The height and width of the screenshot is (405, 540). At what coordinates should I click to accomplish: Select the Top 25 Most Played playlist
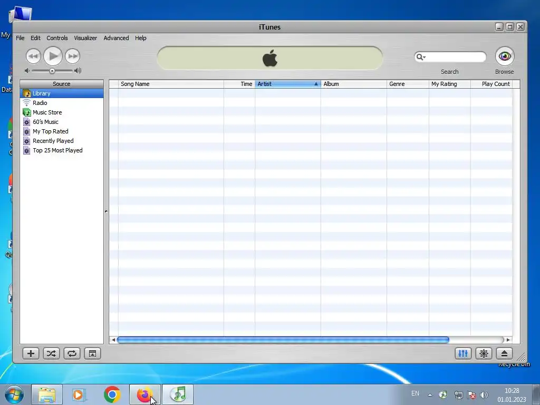coord(62,150)
